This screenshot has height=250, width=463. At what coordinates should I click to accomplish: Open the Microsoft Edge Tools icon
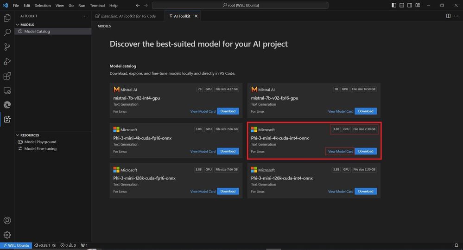pos(7,105)
